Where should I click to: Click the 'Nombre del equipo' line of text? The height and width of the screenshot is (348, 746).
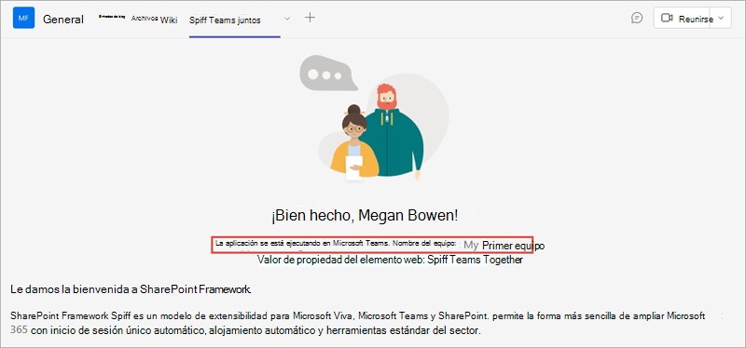pos(372,245)
